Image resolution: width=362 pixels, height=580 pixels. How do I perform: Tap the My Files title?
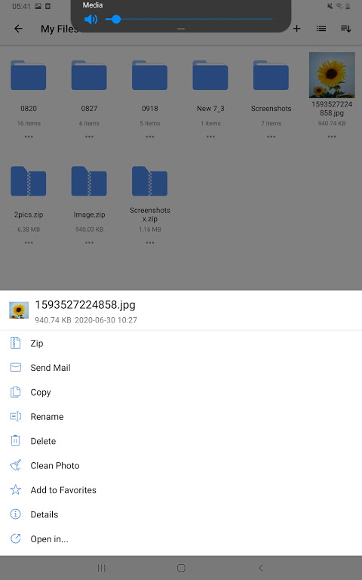pyautogui.click(x=59, y=29)
